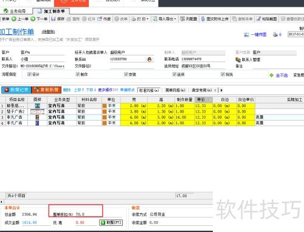The image size is (304, 232).
Task: Switch to the 业务向导 tab
Action: (15, 11)
